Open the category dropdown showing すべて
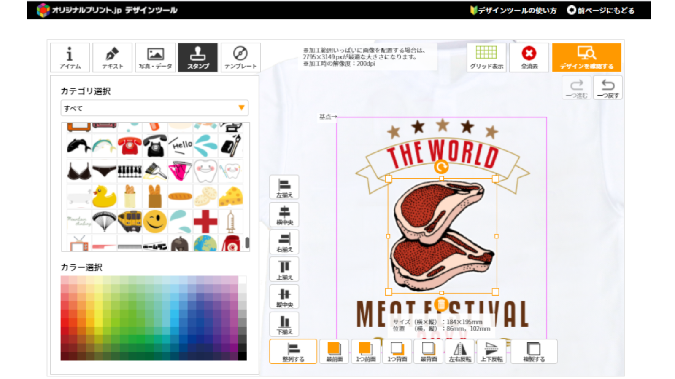Screen dimensions: 675x379 [x=154, y=108]
